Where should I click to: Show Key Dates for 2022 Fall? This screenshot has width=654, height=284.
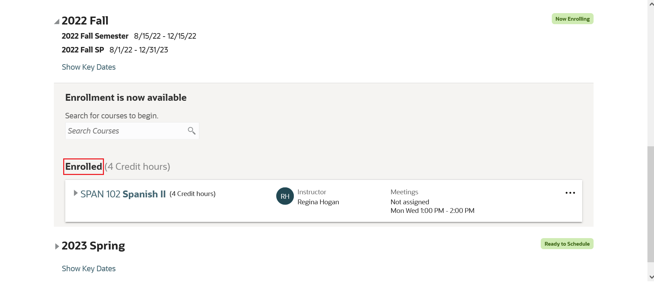pos(88,67)
